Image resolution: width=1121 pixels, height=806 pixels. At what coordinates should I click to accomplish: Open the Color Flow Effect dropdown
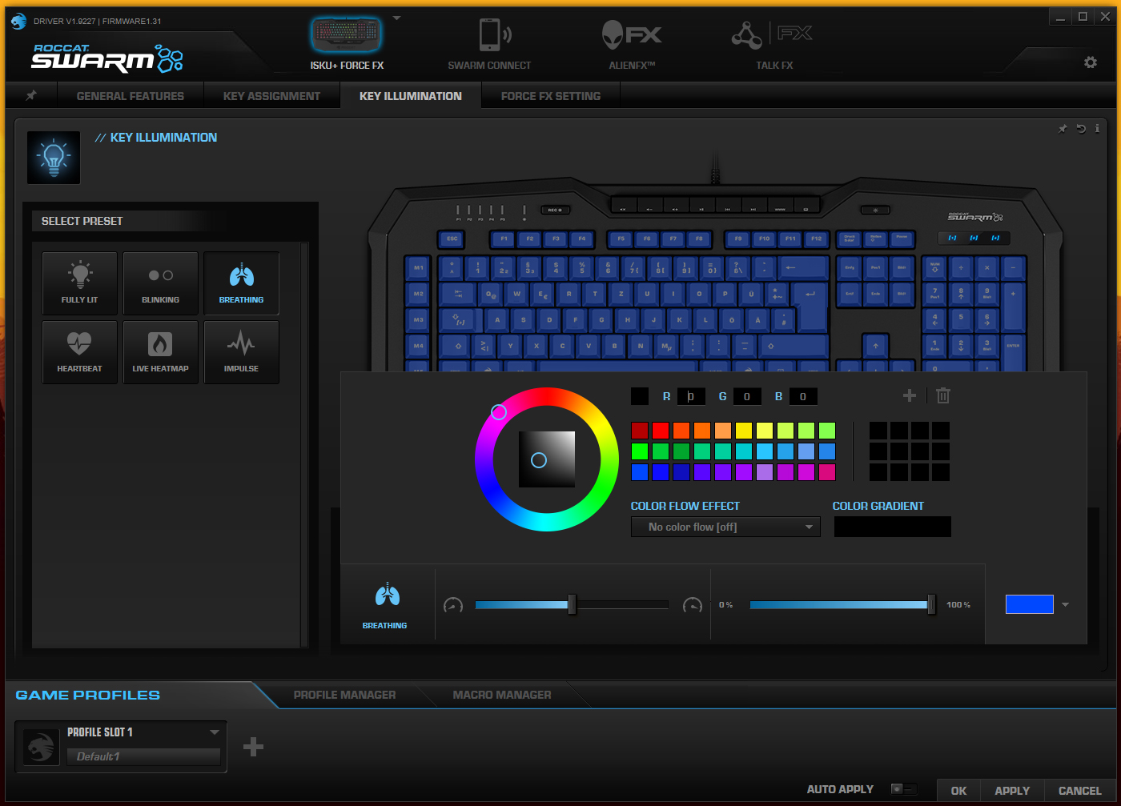725,527
